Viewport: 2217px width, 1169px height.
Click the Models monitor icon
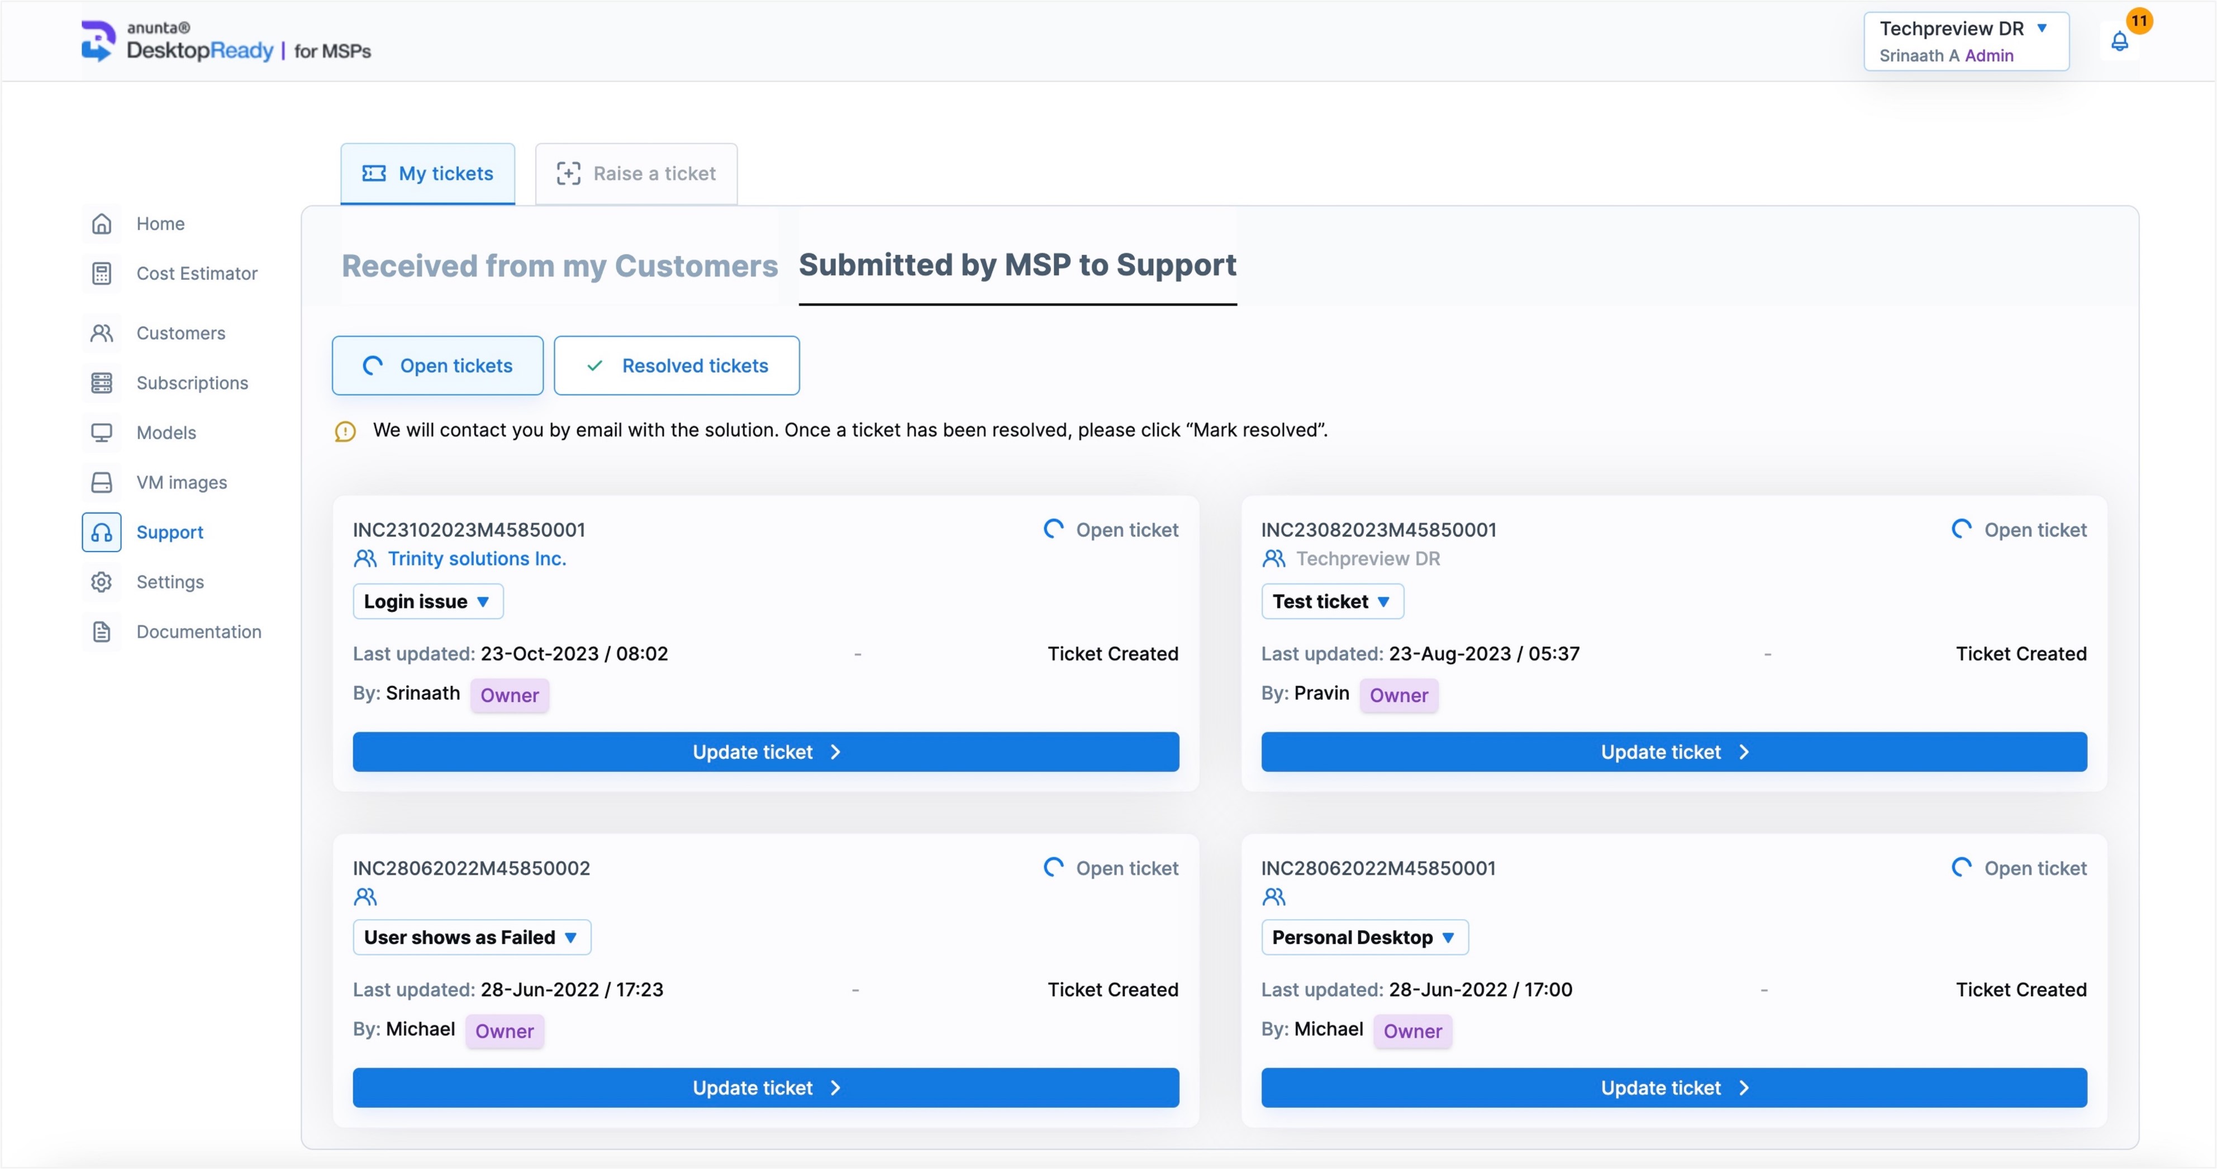click(x=102, y=433)
